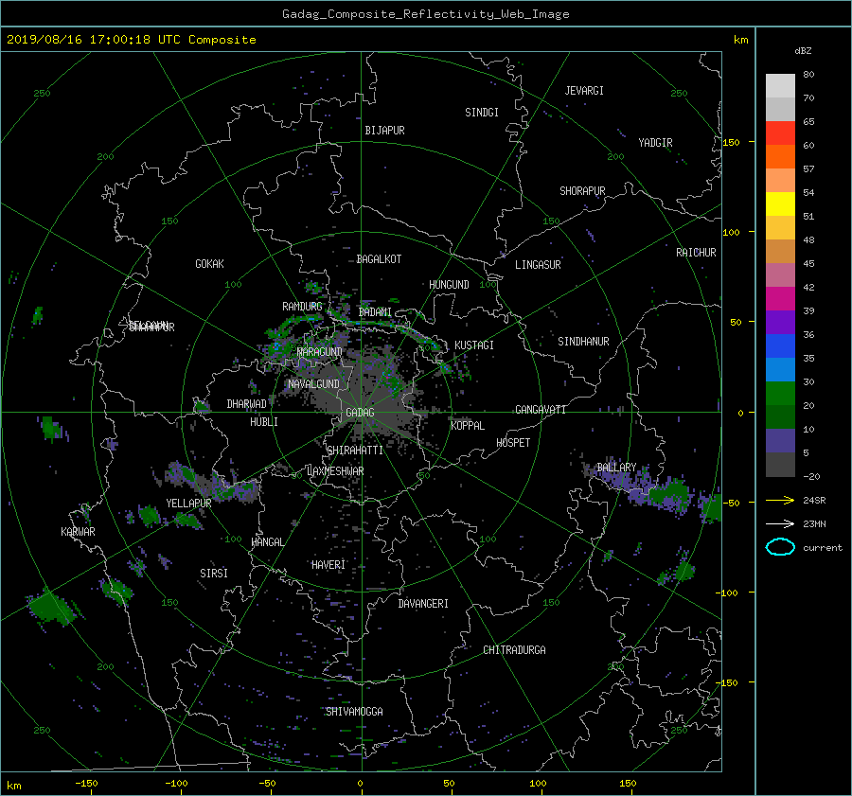Click the HOSPET city label
852x796 pixels.
pos(513,443)
